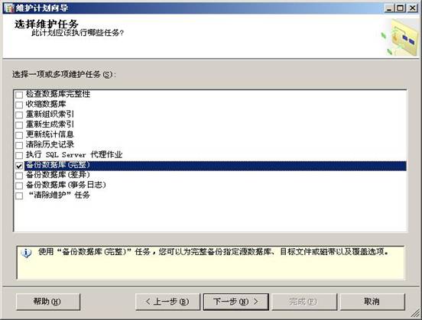422x320 pixels.
Task: Click the wizard title bar icon
Action: pyautogui.click(x=9, y=8)
